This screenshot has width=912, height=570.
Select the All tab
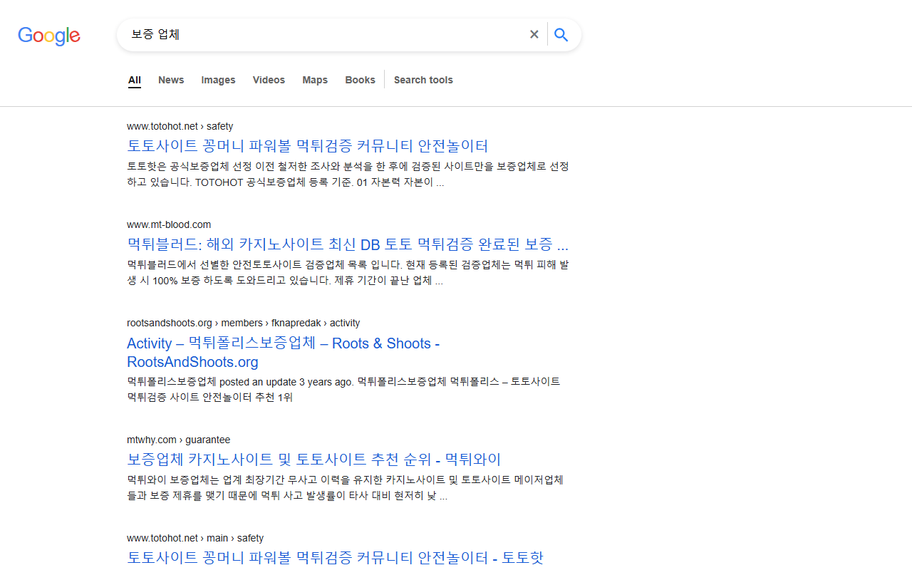(135, 80)
